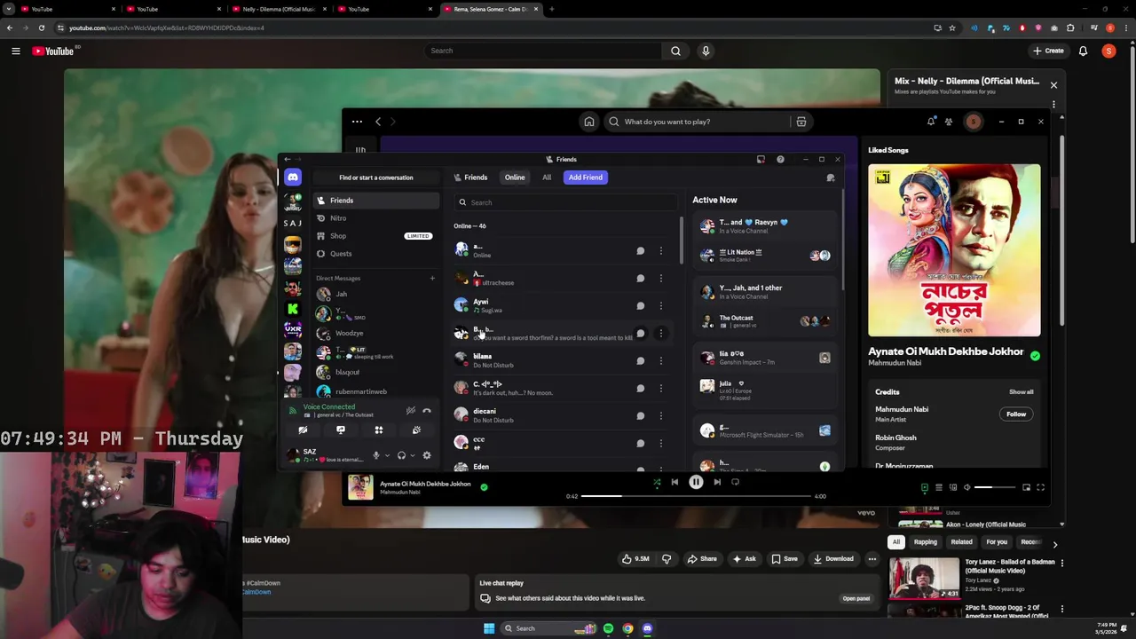Open Spotify browse icon beside search
The image size is (1136, 639).
(801, 122)
